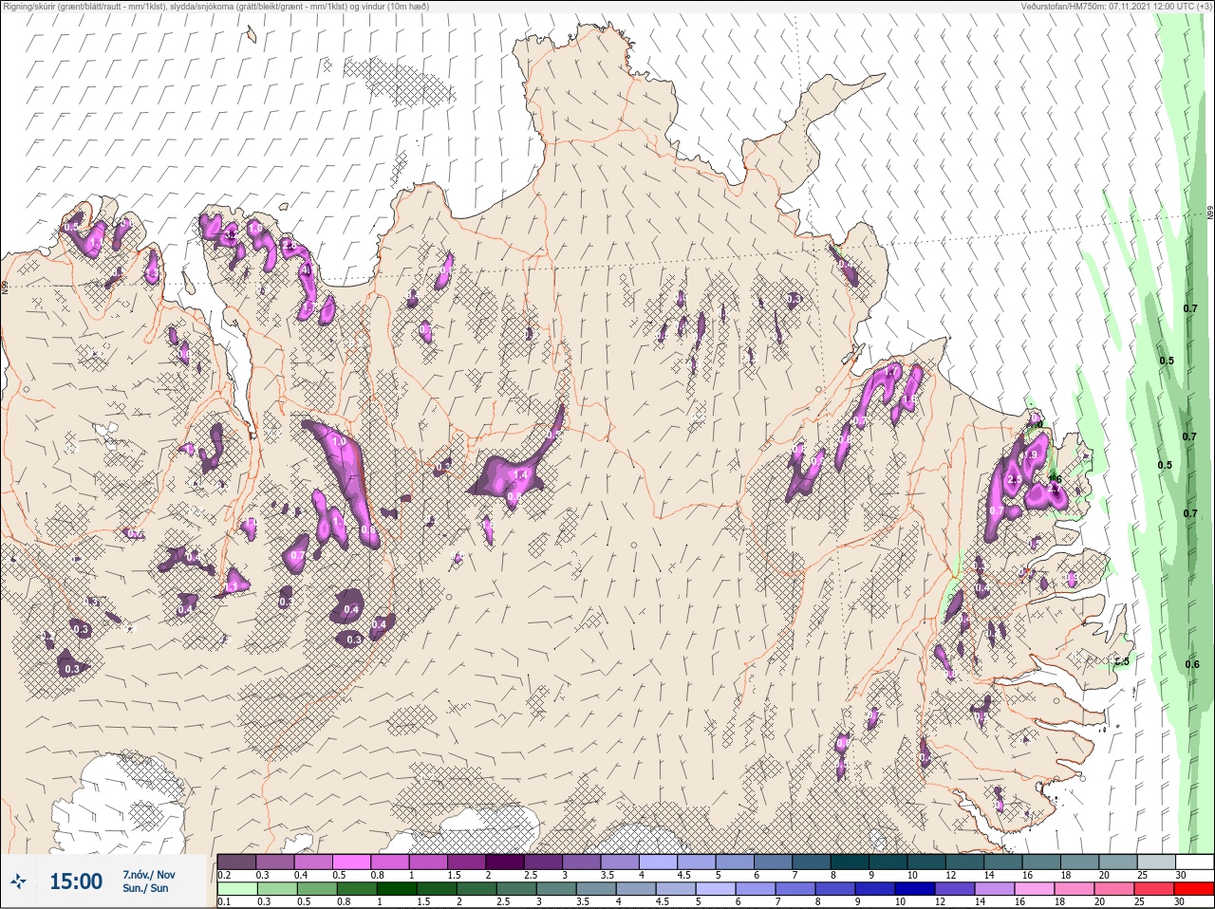Select the light pink legend swatch labeled 16
Viewport: 1215px width, 909px height.
(x=1035, y=889)
